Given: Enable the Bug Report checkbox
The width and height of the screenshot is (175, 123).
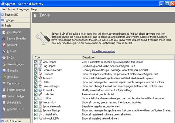Looking at the screenshot, I should pos(36,66).
